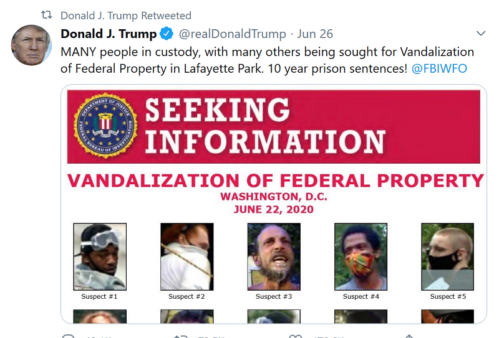The height and width of the screenshot is (338, 499).
Task: Open Donald J. Trump's profile avatar
Action: point(31,45)
